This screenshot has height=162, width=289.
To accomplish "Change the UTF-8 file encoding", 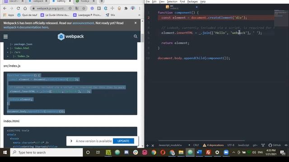I will [231, 145].
